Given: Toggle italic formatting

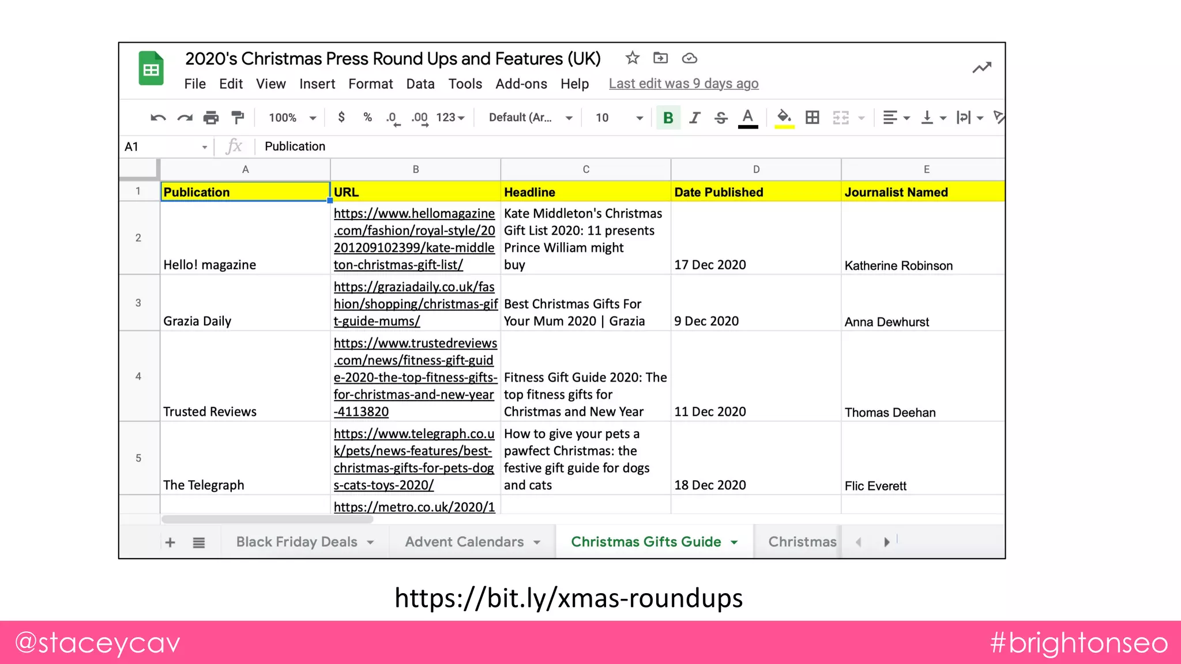Looking at the screenshot, I should (695, 118).
